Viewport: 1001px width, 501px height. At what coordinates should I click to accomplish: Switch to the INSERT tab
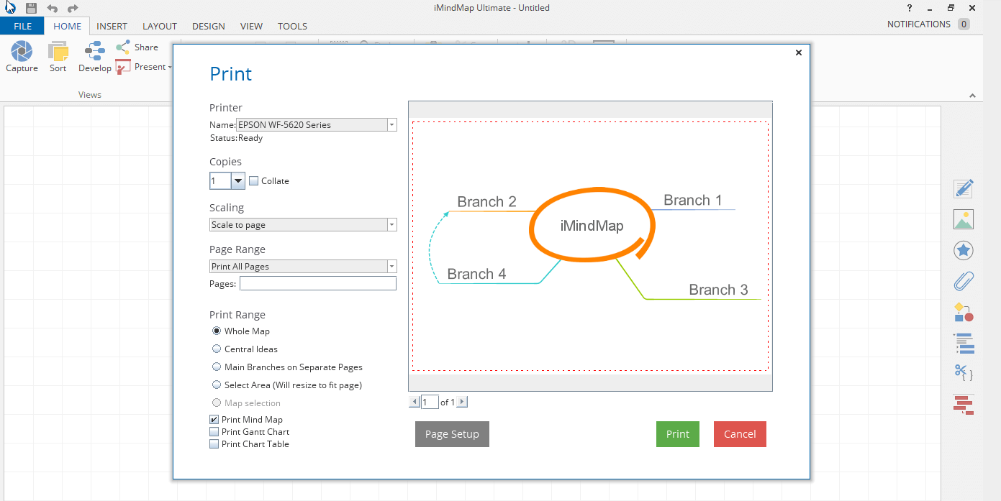(112, 26)
